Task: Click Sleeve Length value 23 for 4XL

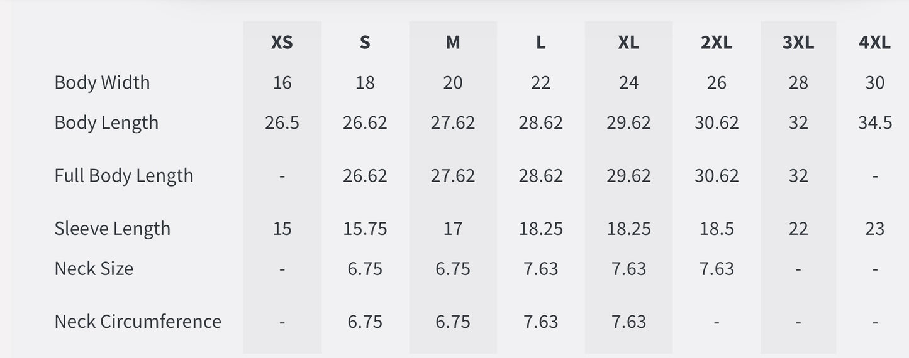Action: [874, 228]
